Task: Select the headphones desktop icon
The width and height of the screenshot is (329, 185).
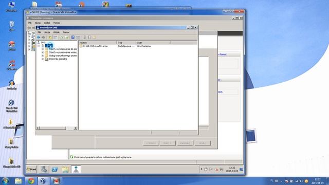Action: click(11, 85)
